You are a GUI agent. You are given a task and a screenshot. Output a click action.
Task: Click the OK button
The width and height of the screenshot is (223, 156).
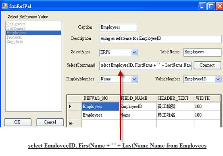tap(18, 122)
